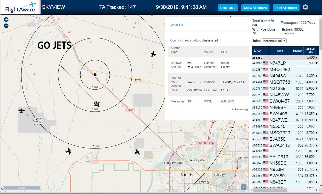Viewport: 322px width, 194px height.
Task: Click the US flag in the N747LP row
Action: pyautogui.click(x=266, y=63)
